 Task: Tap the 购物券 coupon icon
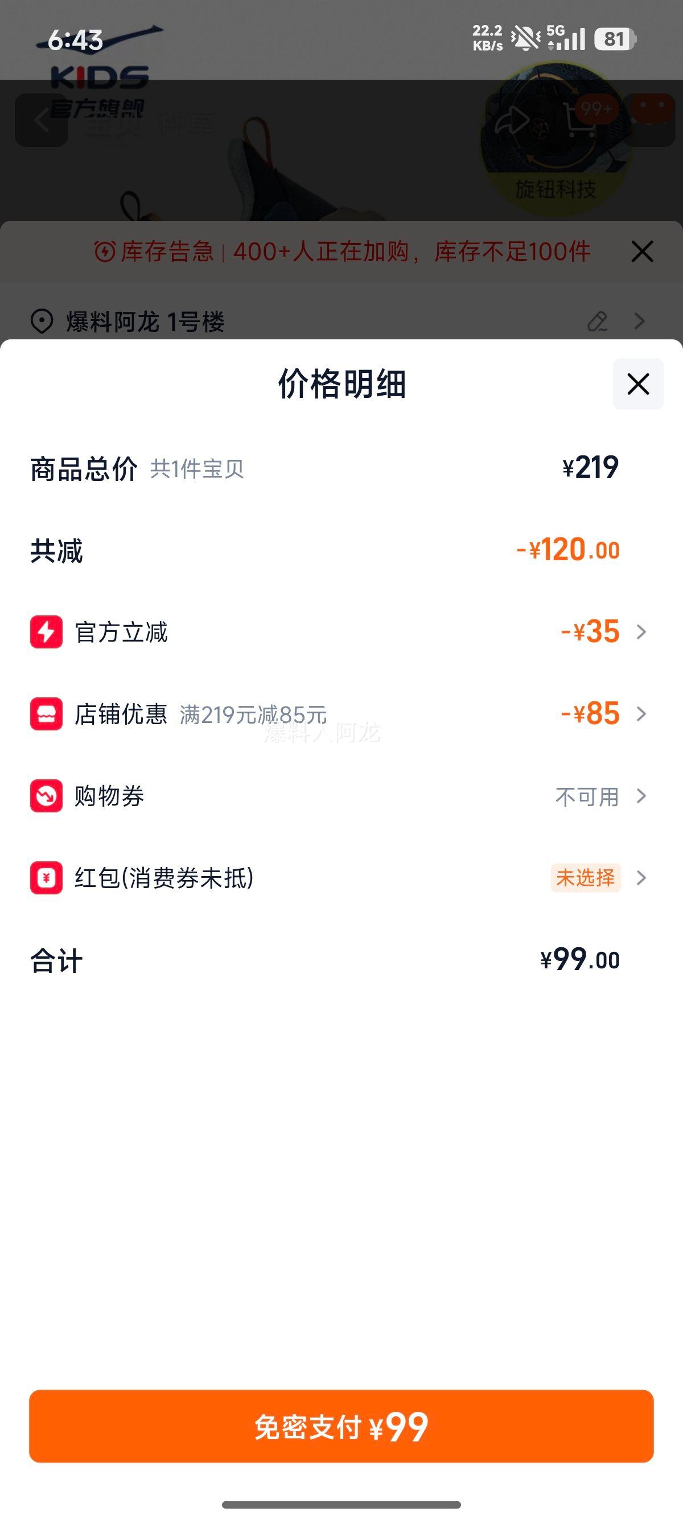pyautogui.click(x=46, y=796)
